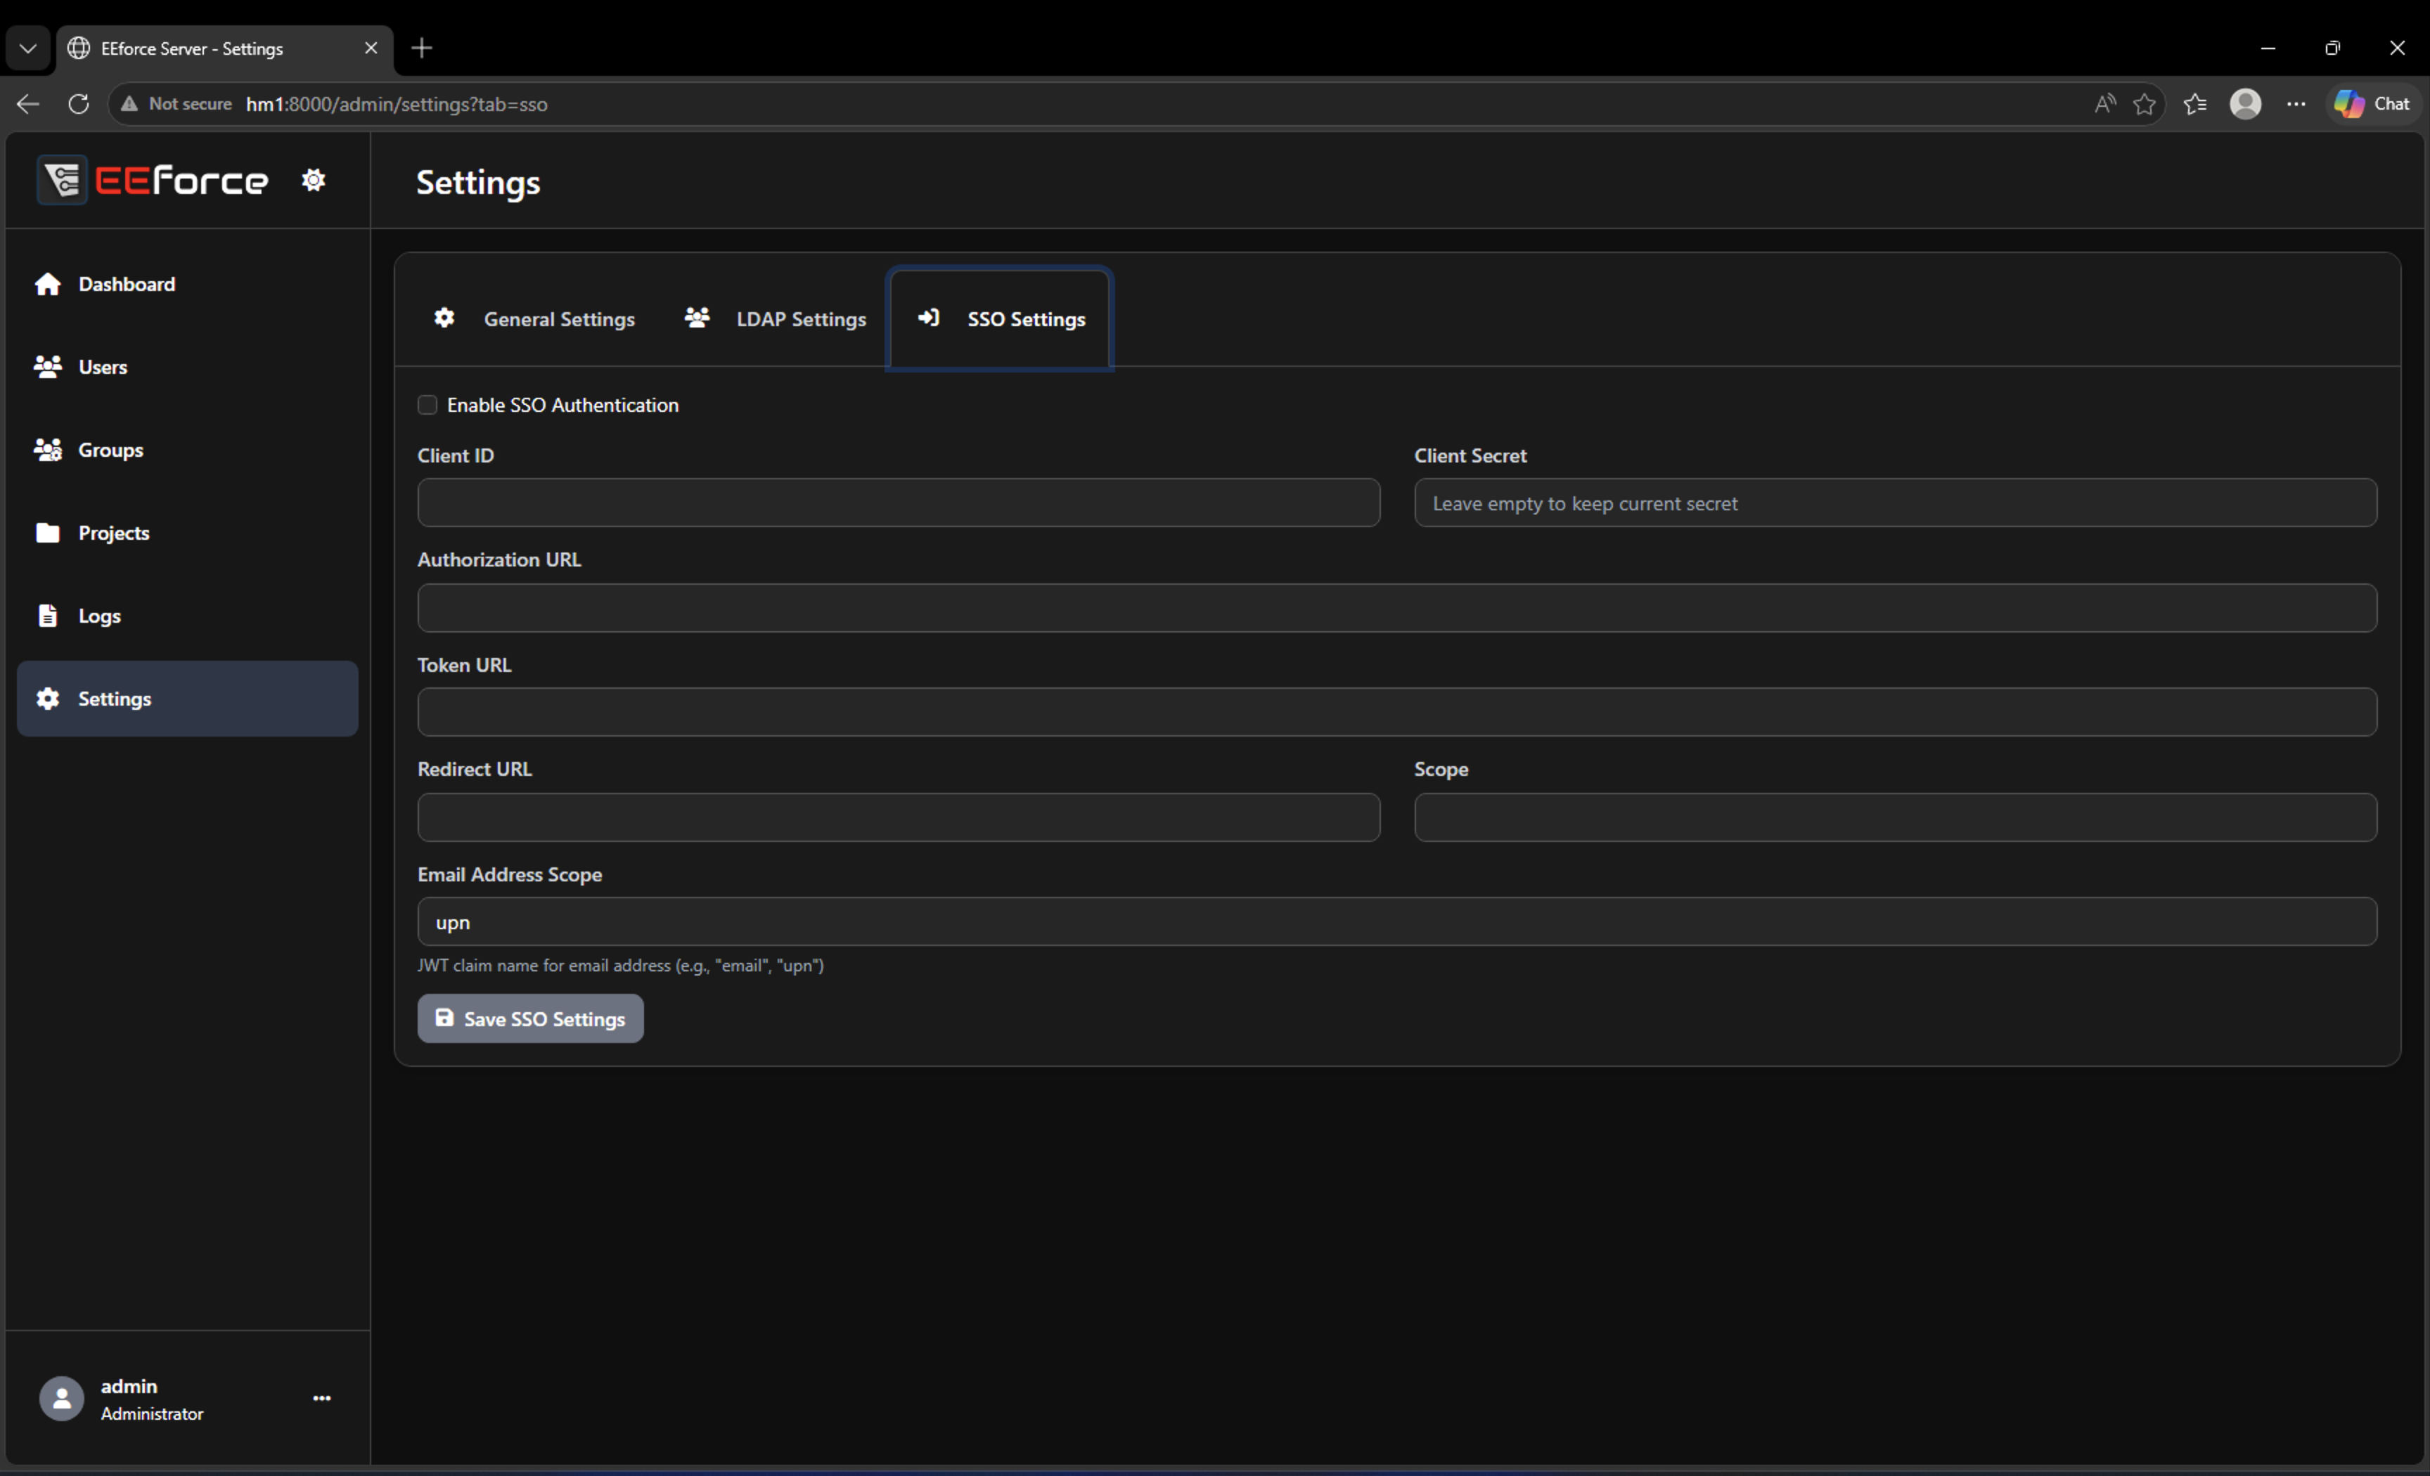Close the EEforce Server tab
2430x1476 pixels.
click(x=371, y=48)
